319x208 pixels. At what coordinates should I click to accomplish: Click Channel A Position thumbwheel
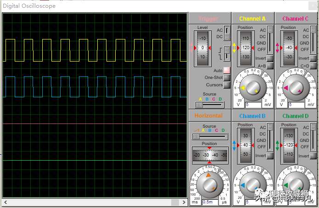246,48
